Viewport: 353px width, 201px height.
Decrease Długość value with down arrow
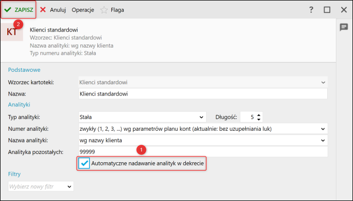pyautogui.click(x=259, y=119)
